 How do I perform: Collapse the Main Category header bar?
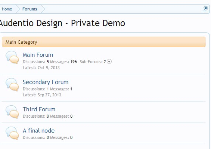click(x=104, y=42)
